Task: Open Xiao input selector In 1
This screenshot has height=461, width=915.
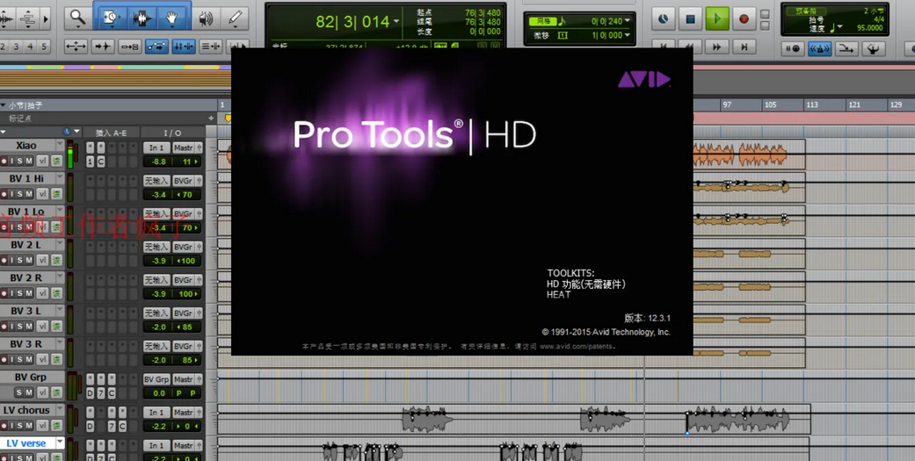Action: (156, 148)
